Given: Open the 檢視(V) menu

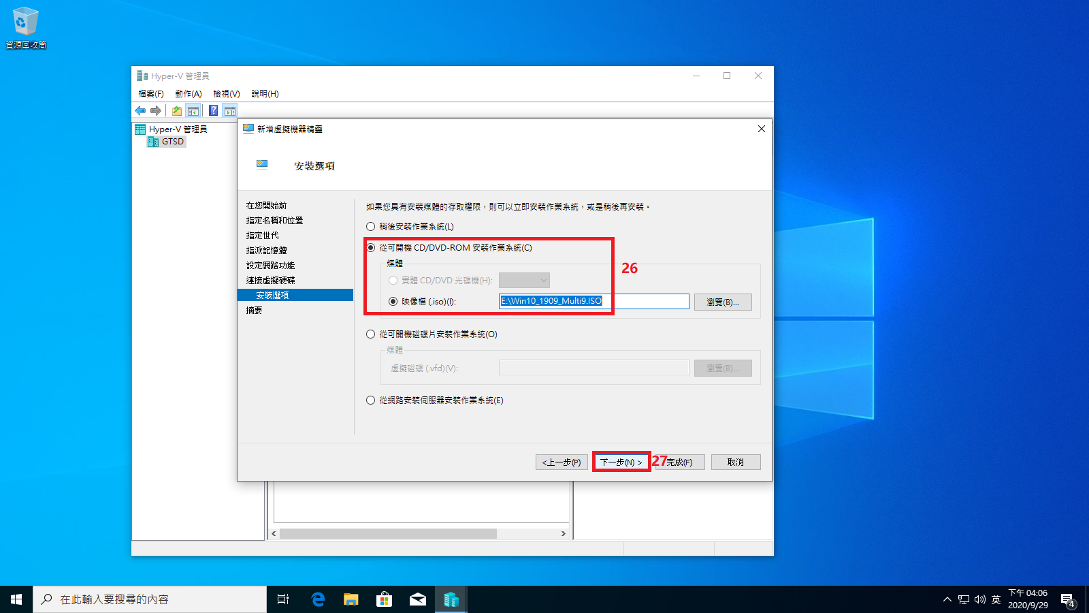Looking at the screenshot, I should point(226,94).
